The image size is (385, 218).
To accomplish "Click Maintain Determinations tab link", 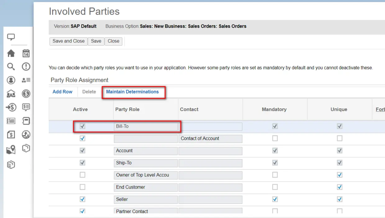I will coord(132,92).
